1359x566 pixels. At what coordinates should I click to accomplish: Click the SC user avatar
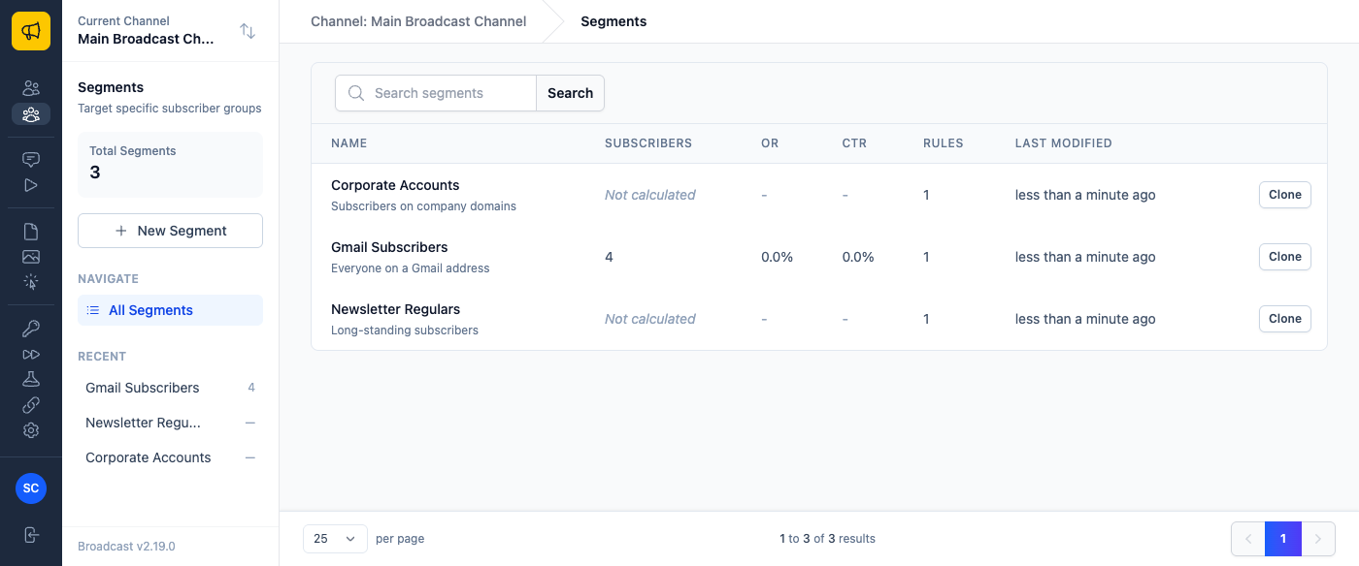[x=31, y=488]
